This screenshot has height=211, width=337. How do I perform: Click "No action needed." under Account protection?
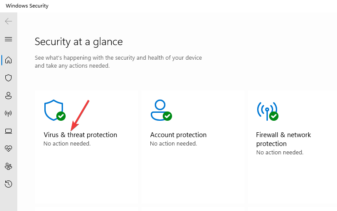click(x=173, y=144)
